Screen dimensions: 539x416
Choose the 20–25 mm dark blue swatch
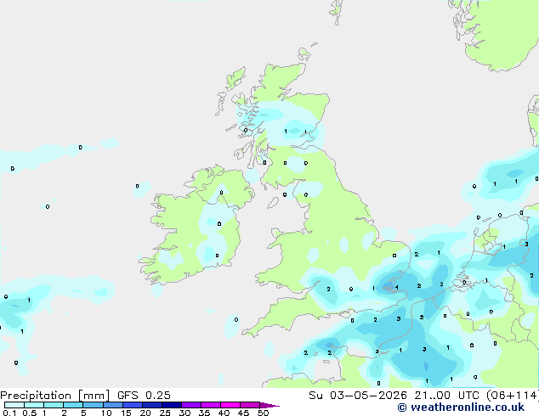coord(152,405)
